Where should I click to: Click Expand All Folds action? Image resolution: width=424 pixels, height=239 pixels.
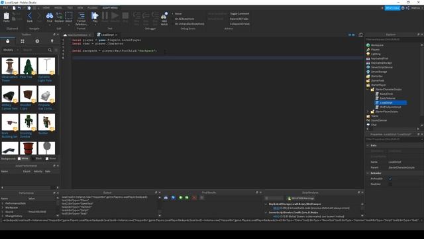click(239, 19)
